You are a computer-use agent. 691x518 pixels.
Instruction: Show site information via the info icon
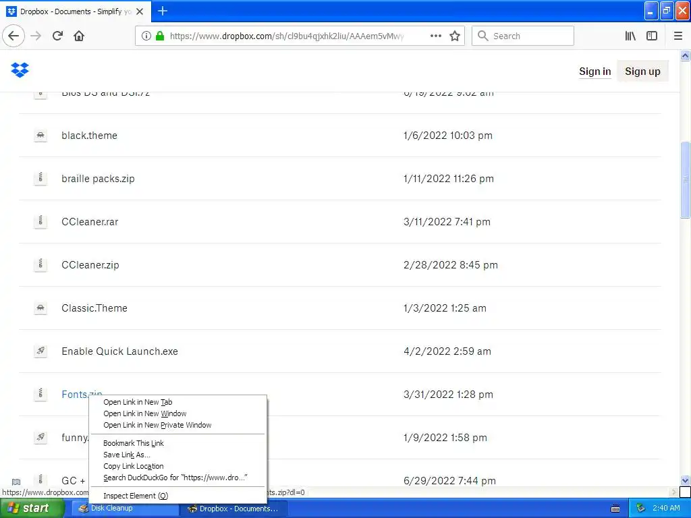[x=146, y=36]
